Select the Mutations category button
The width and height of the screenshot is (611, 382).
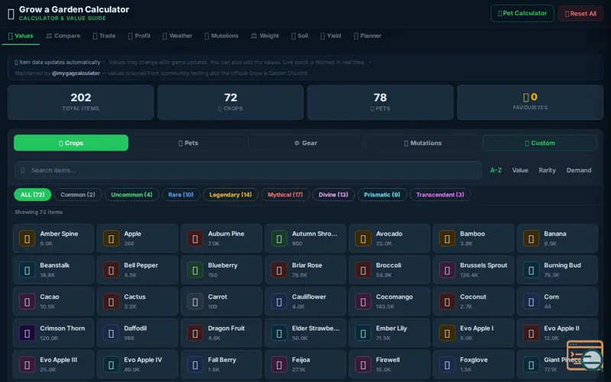423,143
